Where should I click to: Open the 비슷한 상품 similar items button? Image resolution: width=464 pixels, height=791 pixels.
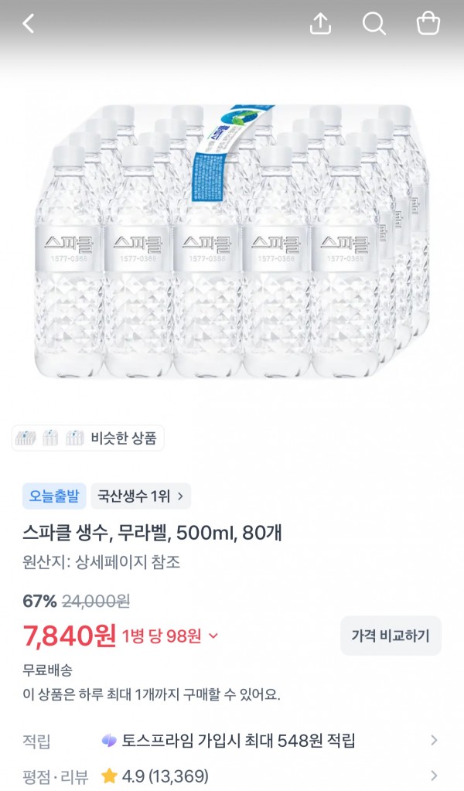87,438
